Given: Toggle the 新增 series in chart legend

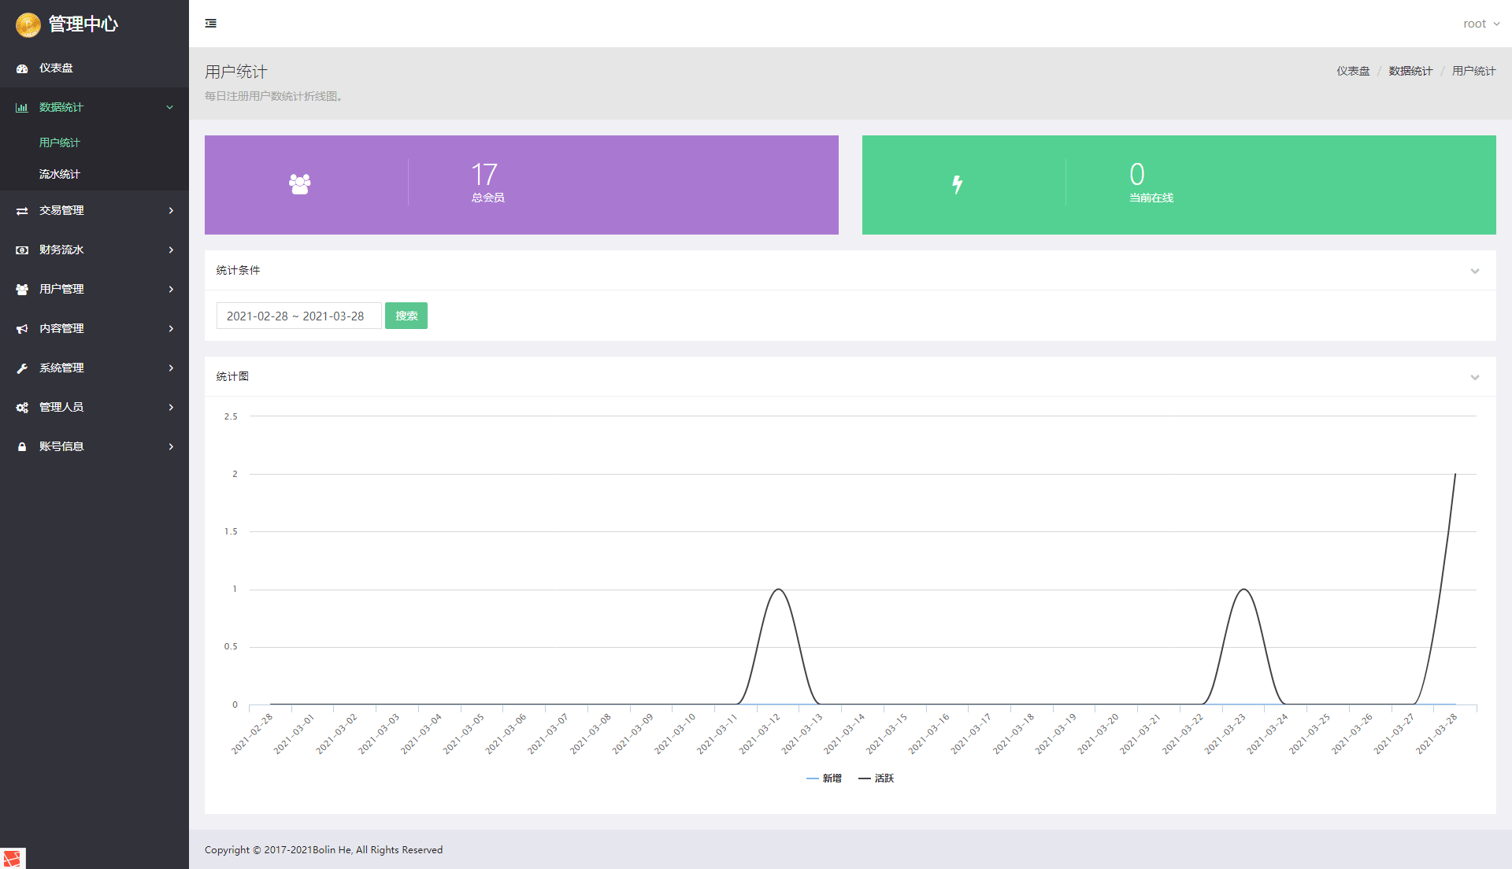Looking at the screenshot, I should pyautogui.click(x=825, y=778).
